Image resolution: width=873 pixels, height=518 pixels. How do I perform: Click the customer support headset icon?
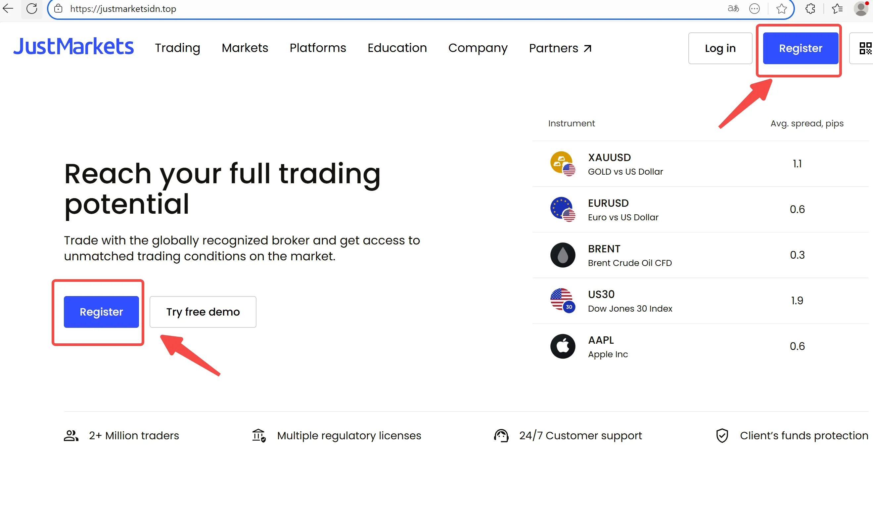pyautogui.click(x=501, y=435)
